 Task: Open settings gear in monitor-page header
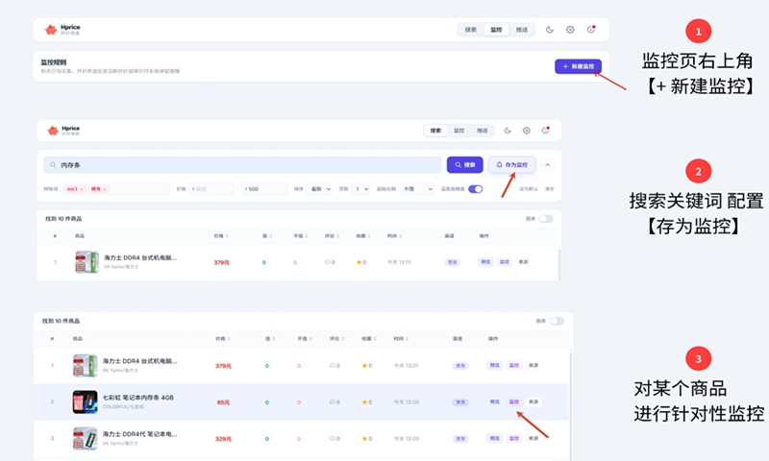[x=570, y=30]
